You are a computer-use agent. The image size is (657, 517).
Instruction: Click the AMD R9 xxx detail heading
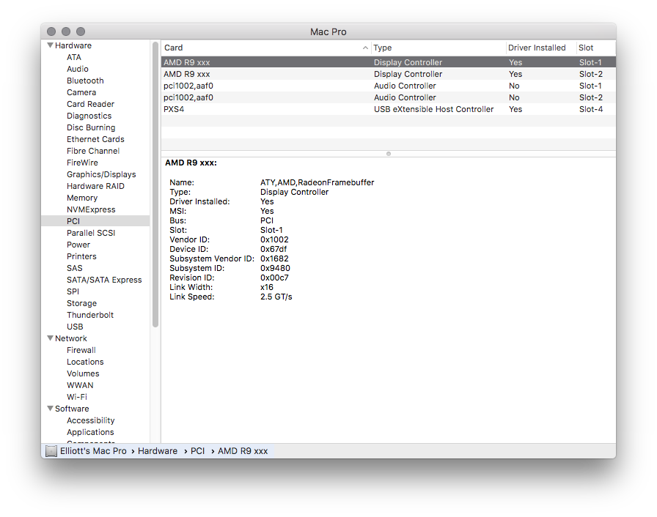191,163
